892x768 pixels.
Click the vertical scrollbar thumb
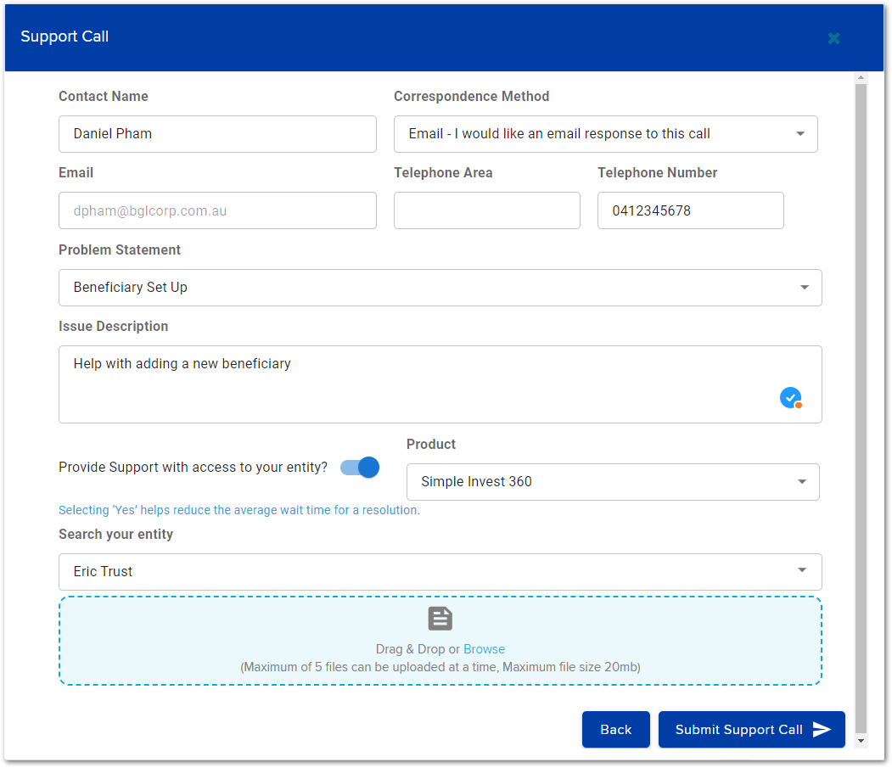pos(861,408)
